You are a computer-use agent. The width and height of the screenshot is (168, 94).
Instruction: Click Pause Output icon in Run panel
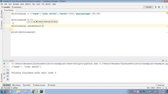click(x=4, y=70)
